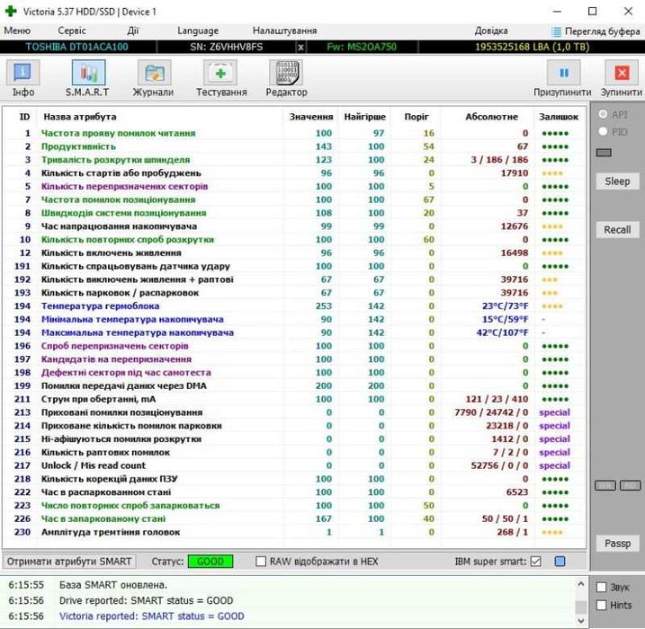This screenshot has height=629, width=645.
Task: Click the Passp button
Action: 617,543
